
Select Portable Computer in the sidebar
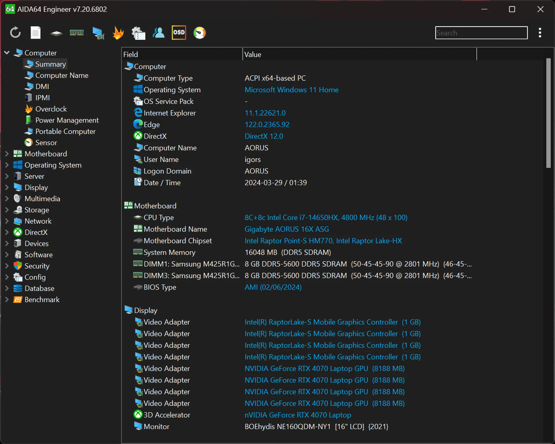pyautogui.click(x=60, y=131)
